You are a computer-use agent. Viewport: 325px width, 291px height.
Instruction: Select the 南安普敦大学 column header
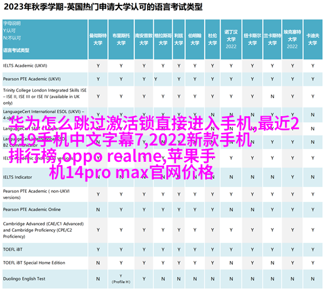coord(144,39)
